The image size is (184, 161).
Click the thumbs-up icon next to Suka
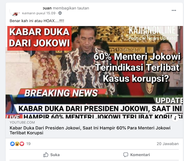[x=46, y=155]
